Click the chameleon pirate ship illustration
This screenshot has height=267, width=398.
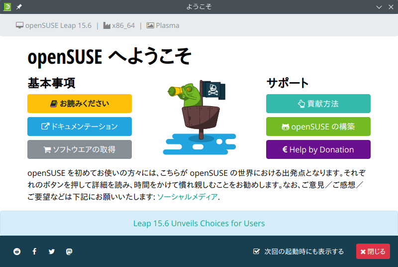click(199, 118)
